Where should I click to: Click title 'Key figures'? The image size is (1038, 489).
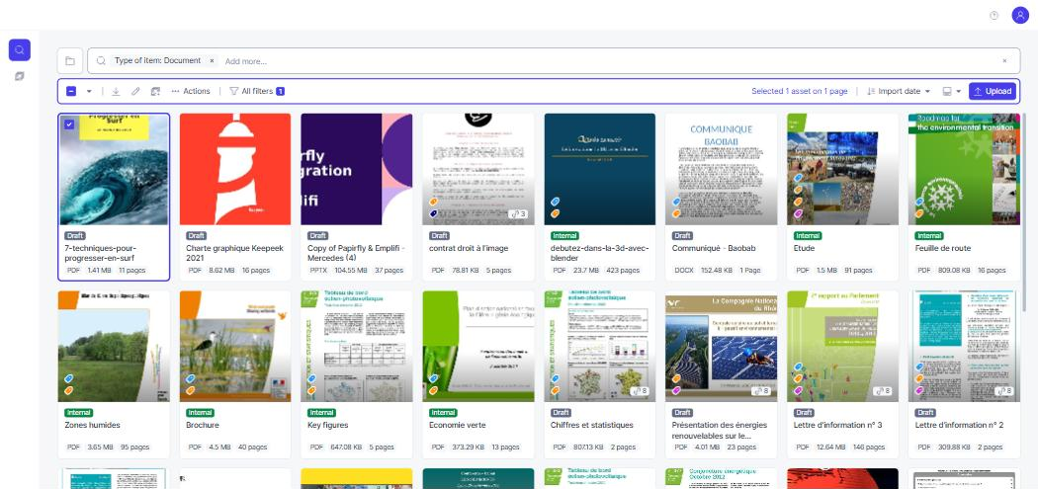(327, 425)
